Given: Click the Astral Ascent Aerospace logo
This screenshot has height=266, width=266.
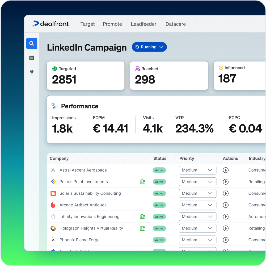Looking at the screenshot, I should 53,170.
